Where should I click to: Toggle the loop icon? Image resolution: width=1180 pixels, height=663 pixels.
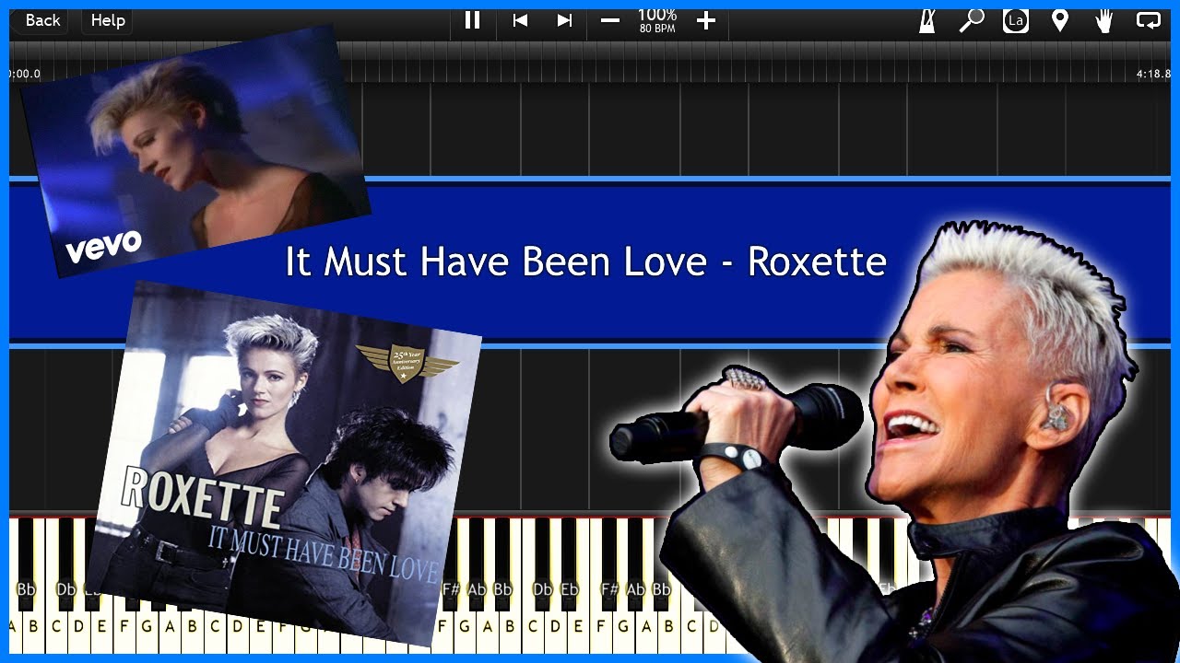pyautogui.click(x=1149, y=20)
